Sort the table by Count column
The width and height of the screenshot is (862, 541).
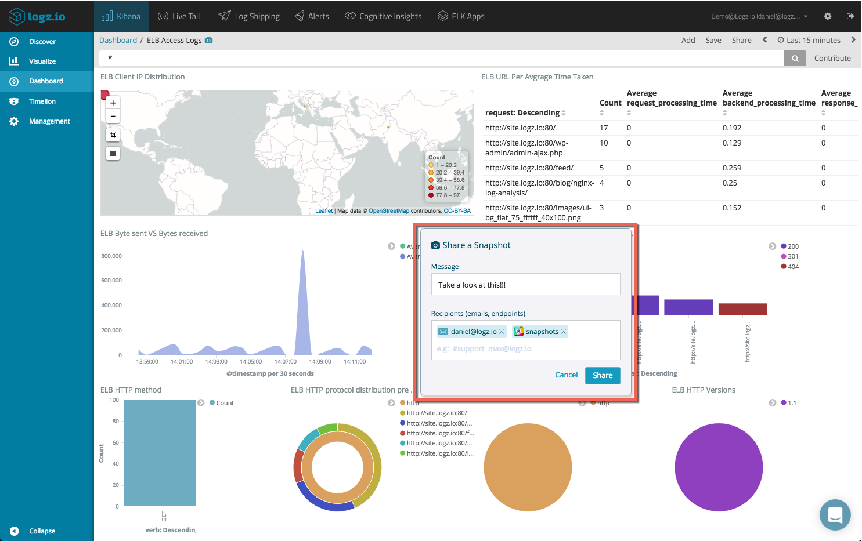coord(610,107)
